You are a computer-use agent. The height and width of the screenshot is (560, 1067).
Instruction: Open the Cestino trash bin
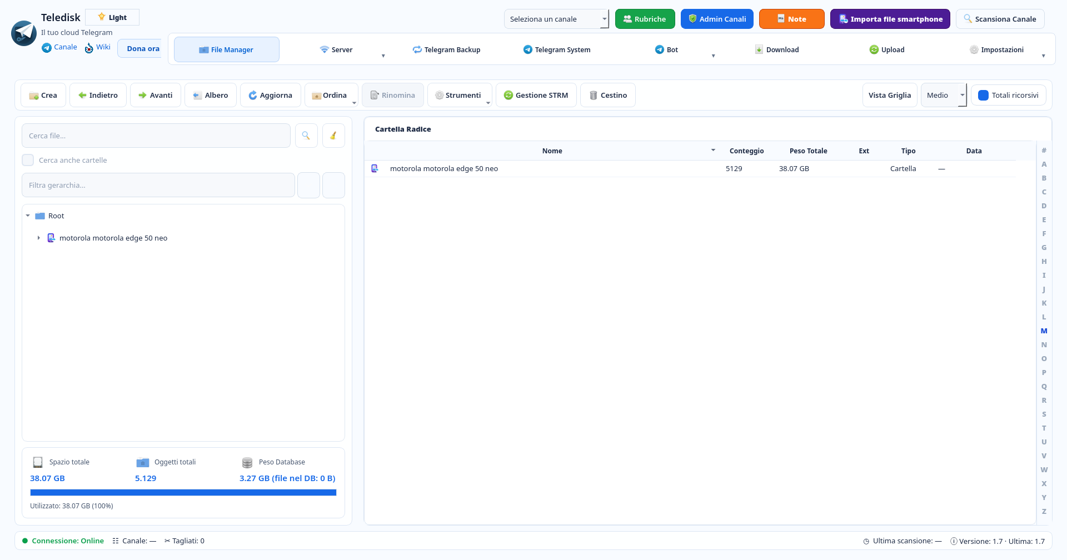(608, 95)
